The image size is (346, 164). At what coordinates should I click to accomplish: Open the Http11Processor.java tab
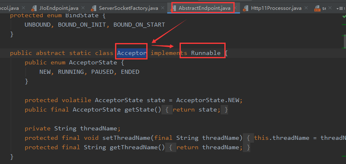coord(276,8)
